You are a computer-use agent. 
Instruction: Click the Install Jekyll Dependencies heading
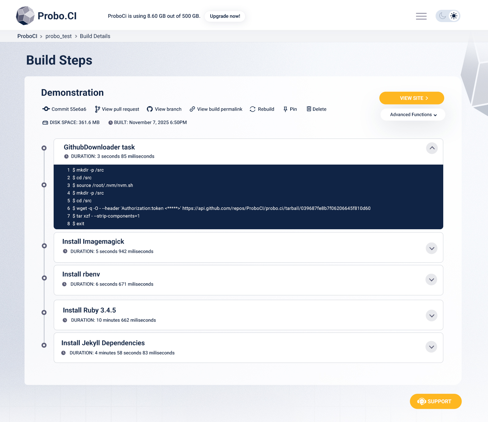coord(103,343)
